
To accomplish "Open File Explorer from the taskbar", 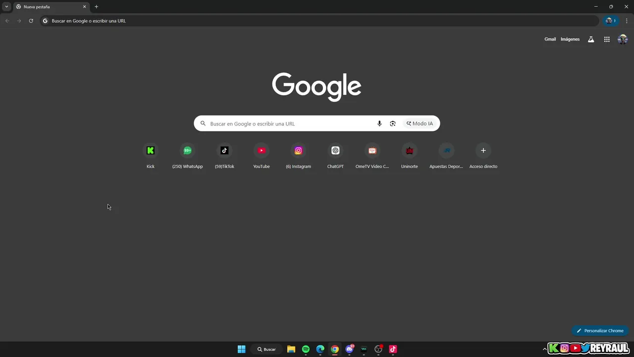I will coord(291,349).
